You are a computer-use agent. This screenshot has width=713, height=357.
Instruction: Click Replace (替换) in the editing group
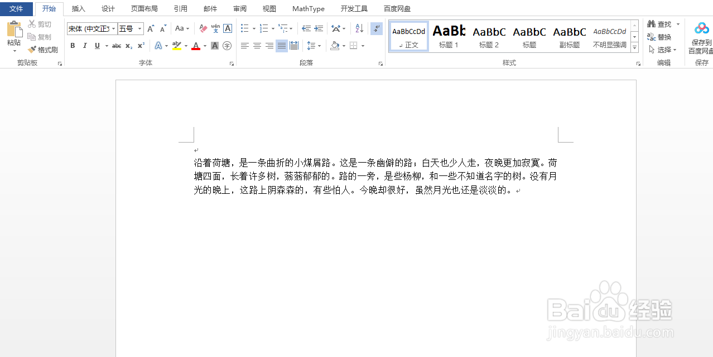tap(659, 37)
